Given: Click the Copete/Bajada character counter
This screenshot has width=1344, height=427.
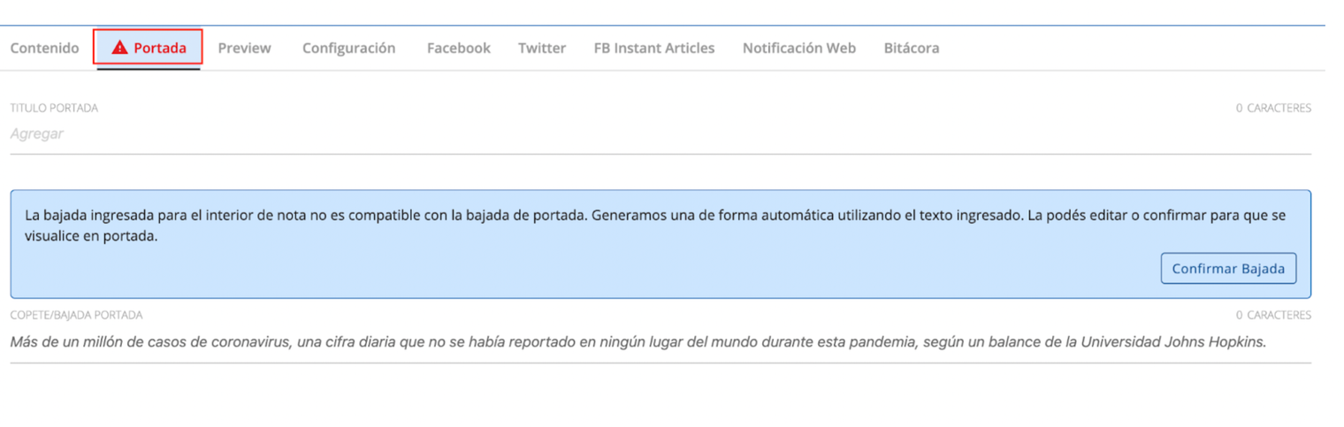Looking at the screenshot, I should coord(1272,316).
